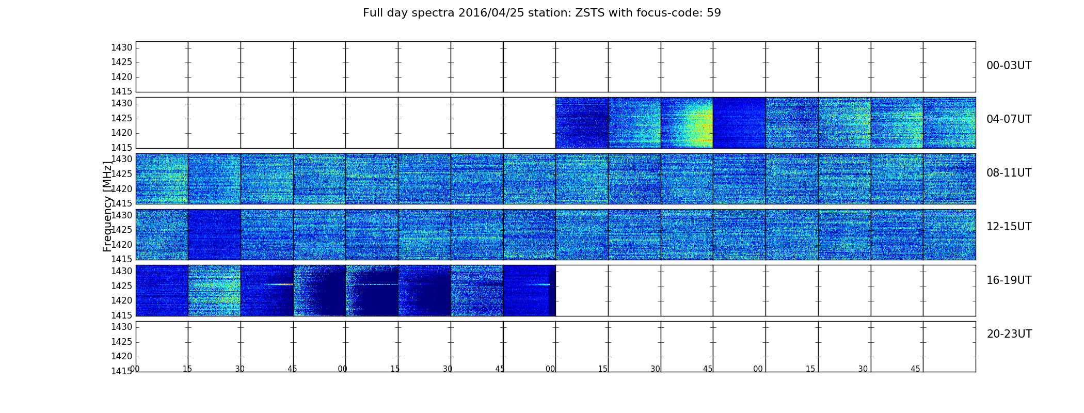Open the last spectrogram panel of the 12-15UT row
This screenshot has height=413, width=1084.
point(950,234)
